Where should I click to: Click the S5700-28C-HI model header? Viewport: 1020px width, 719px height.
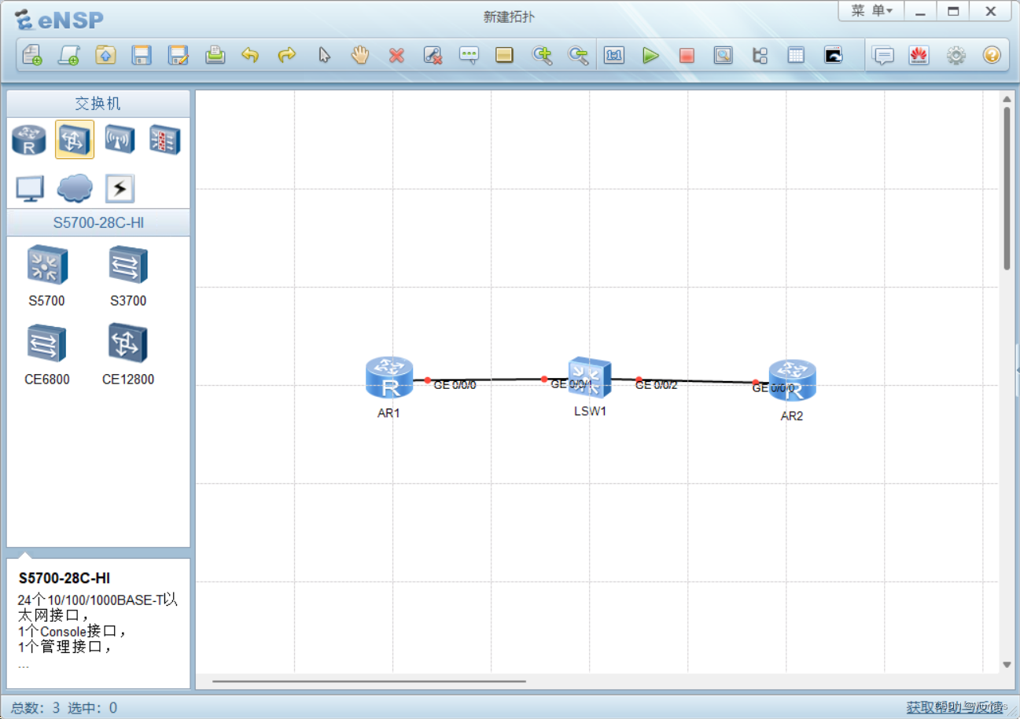click(x=98, y=223)
